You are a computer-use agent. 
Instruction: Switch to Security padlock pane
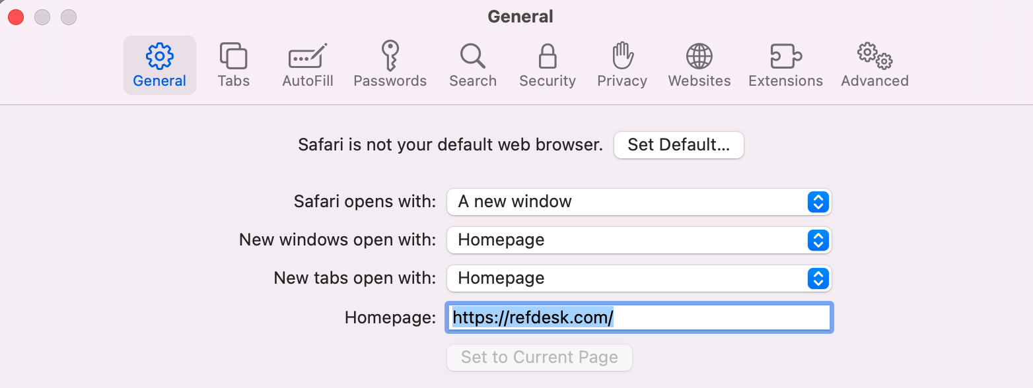(548, 65)
